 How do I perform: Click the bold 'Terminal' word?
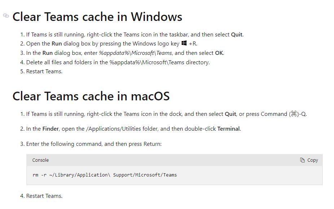(229, 129)
